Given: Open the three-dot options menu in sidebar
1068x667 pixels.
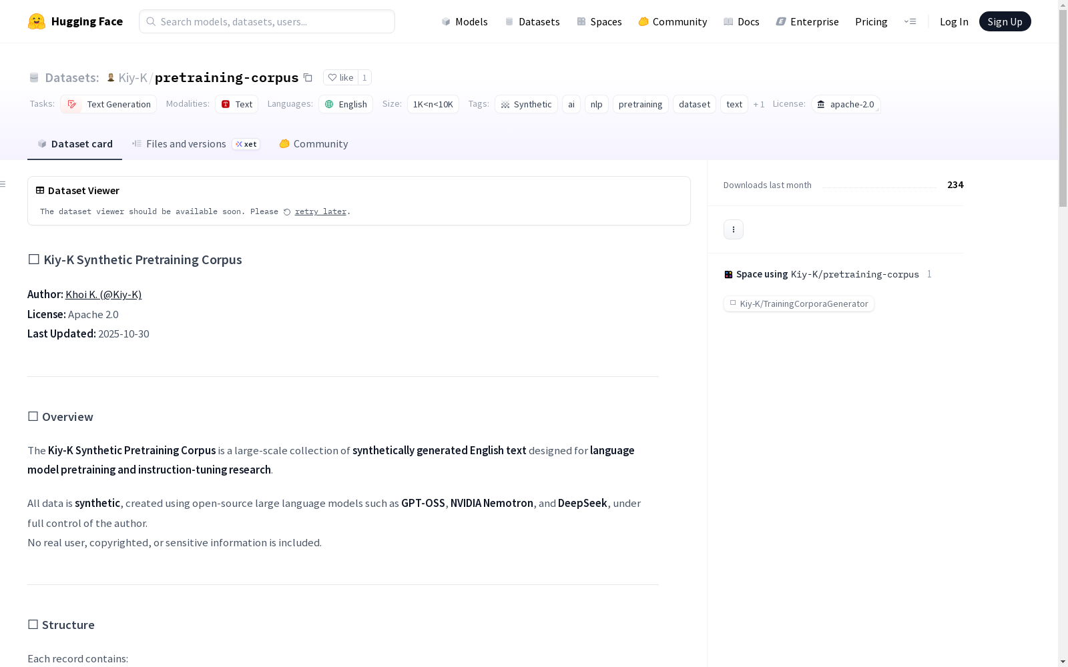Looking at the screenshot, I should click(734, 229).
